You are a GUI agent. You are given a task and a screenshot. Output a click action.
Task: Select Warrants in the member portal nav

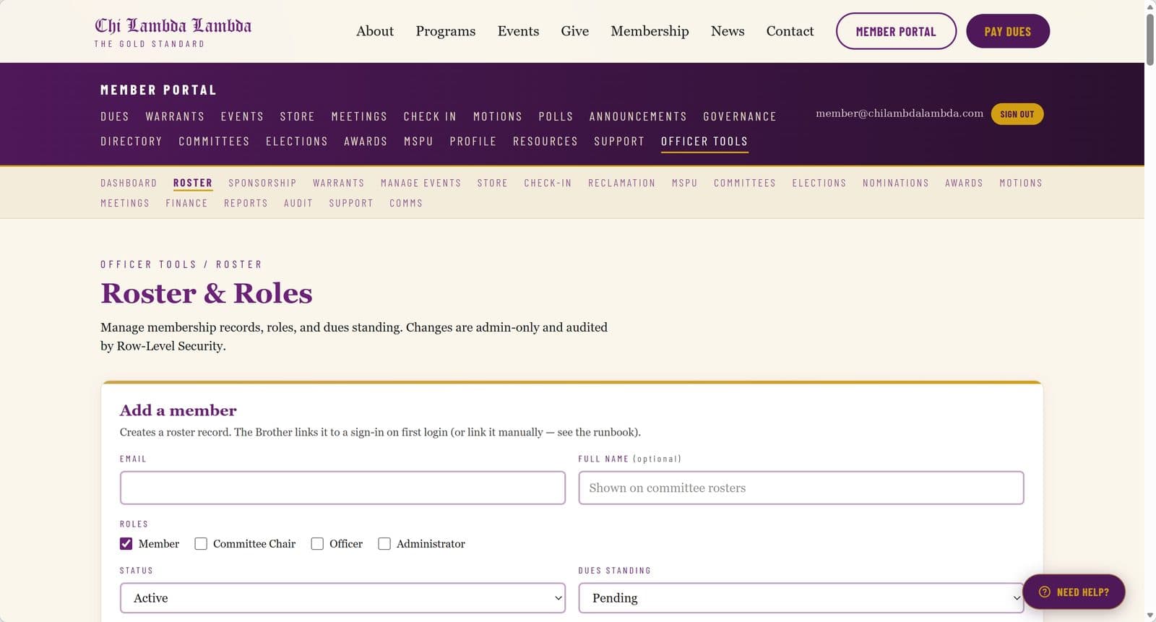pyautogui.click(x=175, y=116)
